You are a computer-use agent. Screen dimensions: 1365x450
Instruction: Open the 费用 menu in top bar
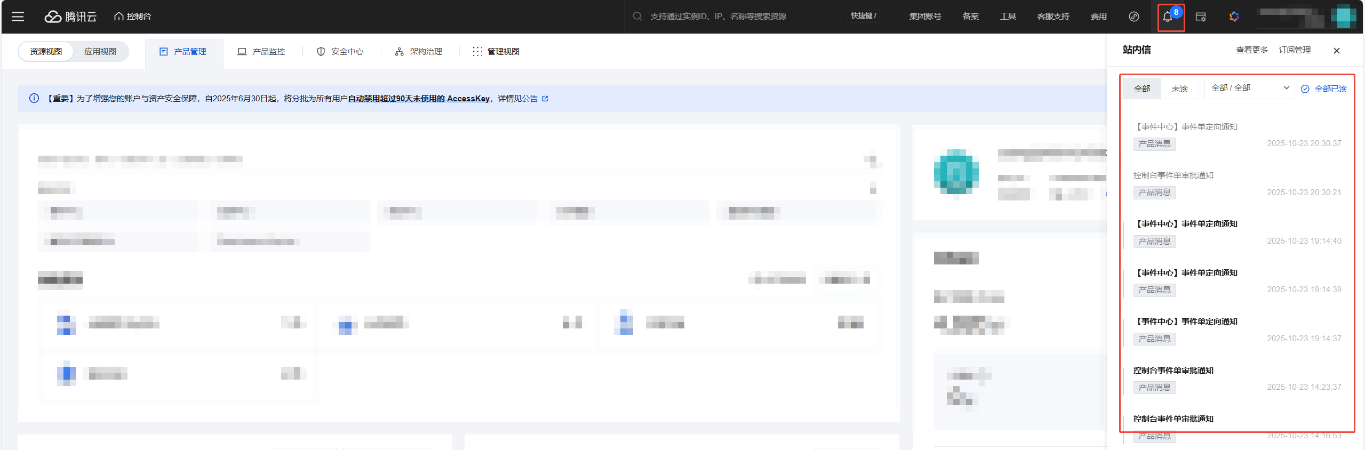1098,17
